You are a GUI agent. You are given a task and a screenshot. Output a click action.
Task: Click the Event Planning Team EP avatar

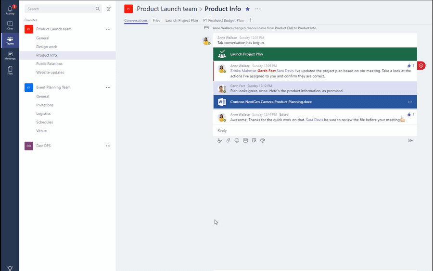[29, 87]
